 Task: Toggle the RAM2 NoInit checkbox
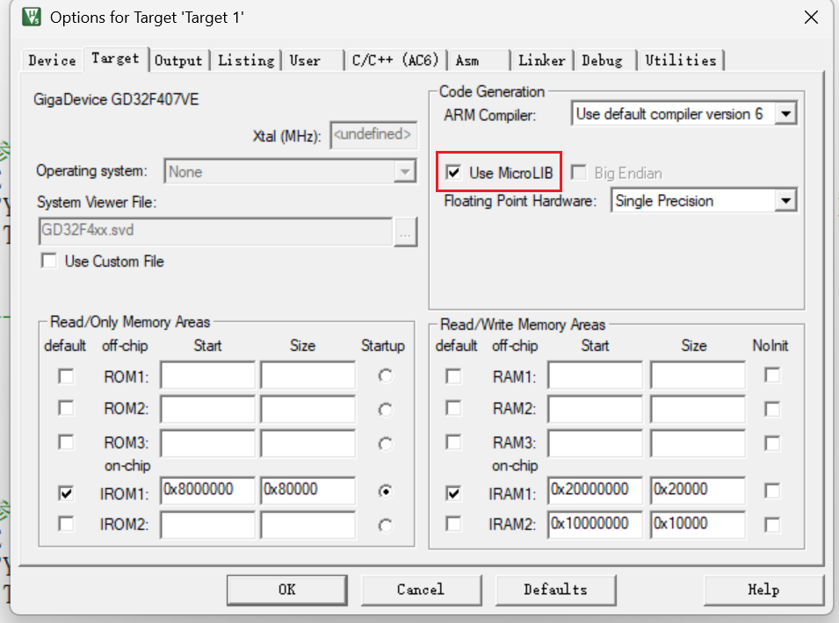[x=772, y=409]
